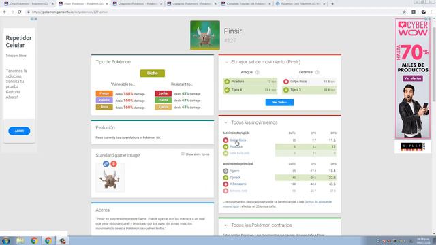Reload the page with refresh icon
Viewport: 436px width, 245px height.
pos(20,12)
